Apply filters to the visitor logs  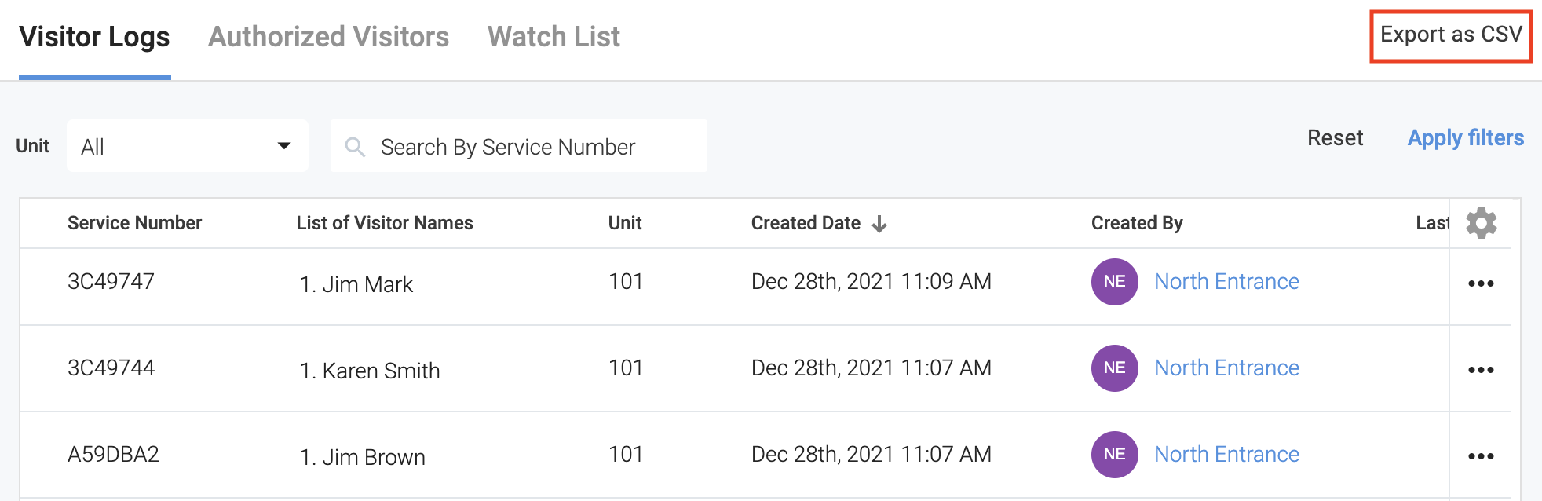pos(1465,138)
